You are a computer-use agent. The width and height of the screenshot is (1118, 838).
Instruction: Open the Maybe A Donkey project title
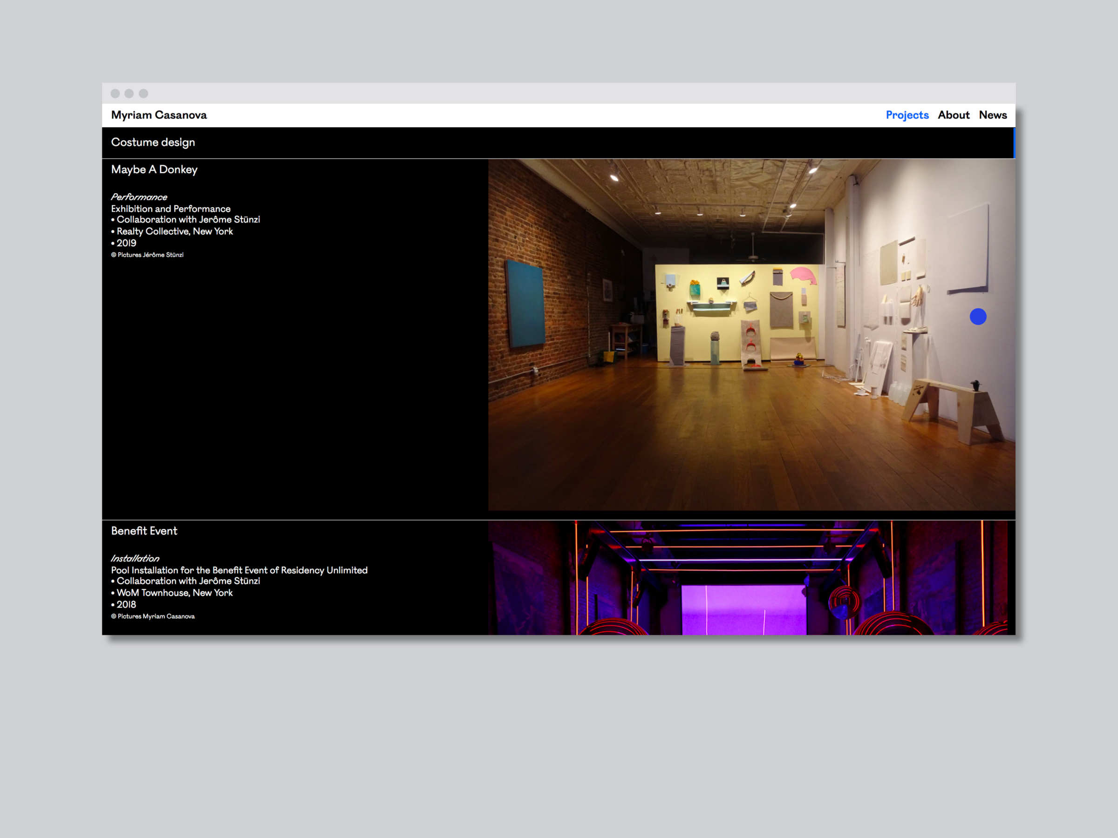point(154,170)
